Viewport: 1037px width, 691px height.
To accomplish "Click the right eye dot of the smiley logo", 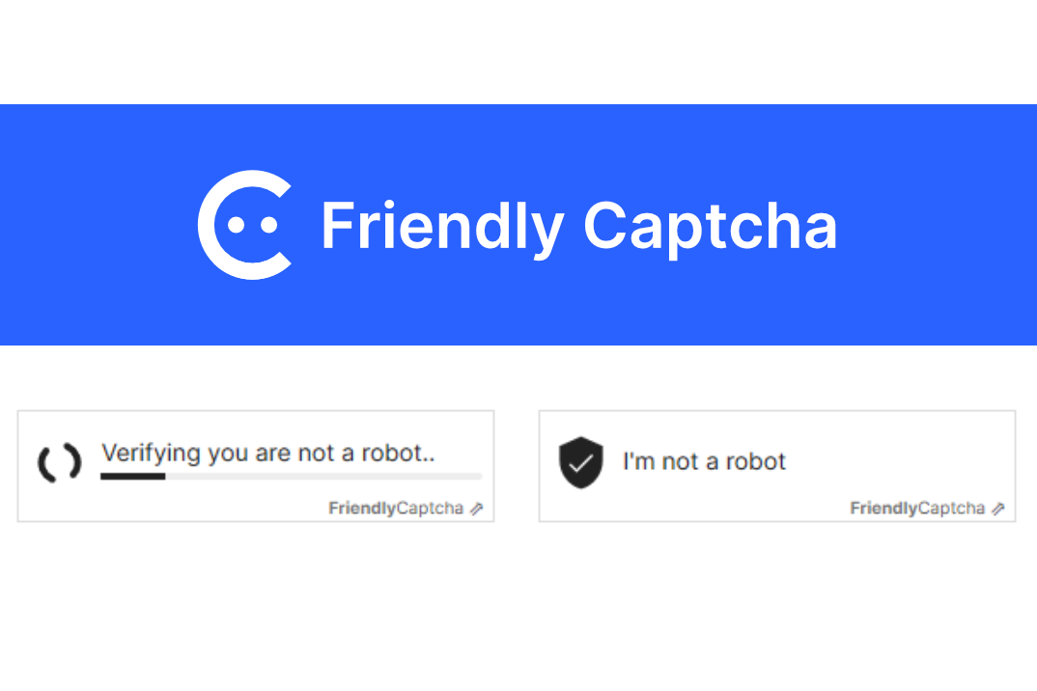I will (x=268, y=225).
